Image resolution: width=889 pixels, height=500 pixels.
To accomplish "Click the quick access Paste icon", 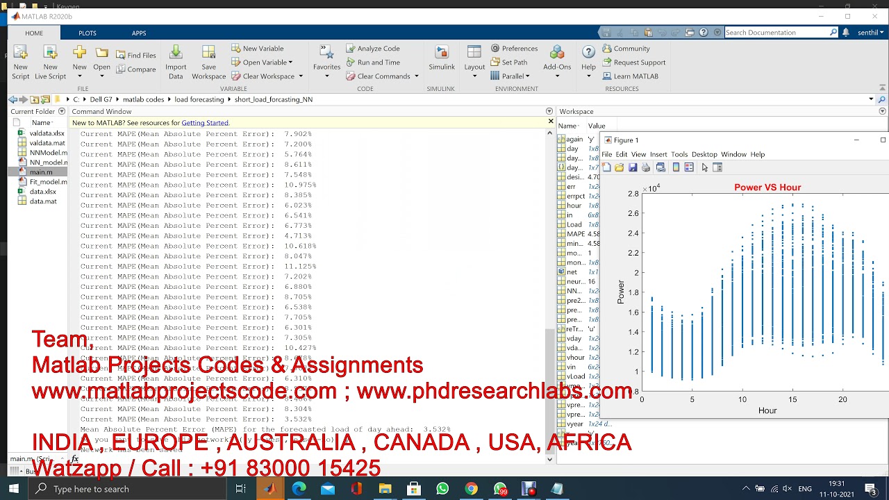I will click(648, 33).
